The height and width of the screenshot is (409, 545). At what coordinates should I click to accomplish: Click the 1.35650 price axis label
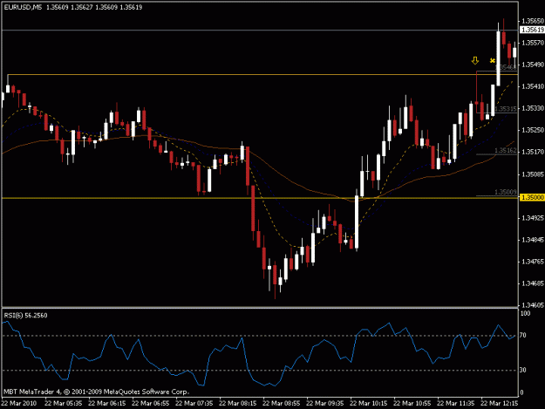(x=533, y=21)
